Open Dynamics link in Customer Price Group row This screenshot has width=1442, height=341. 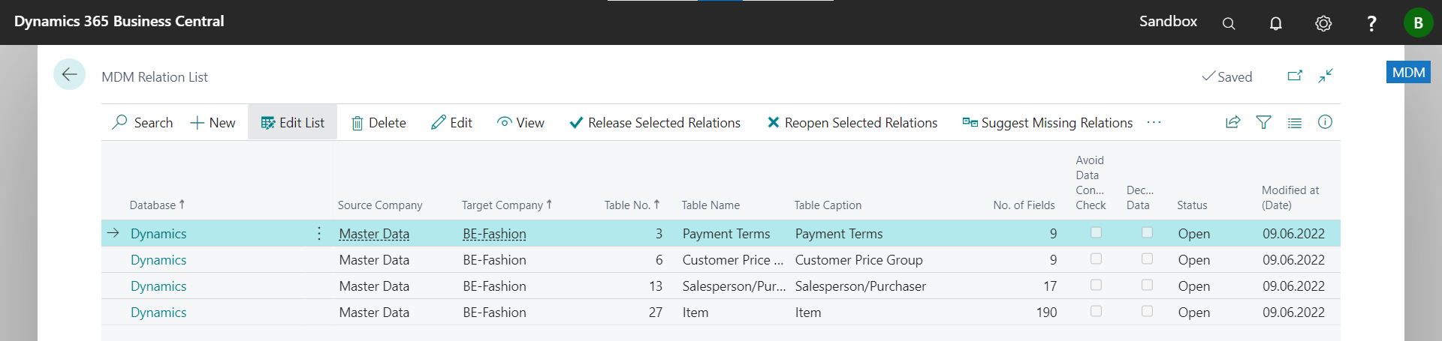click(x=158, y=260)
